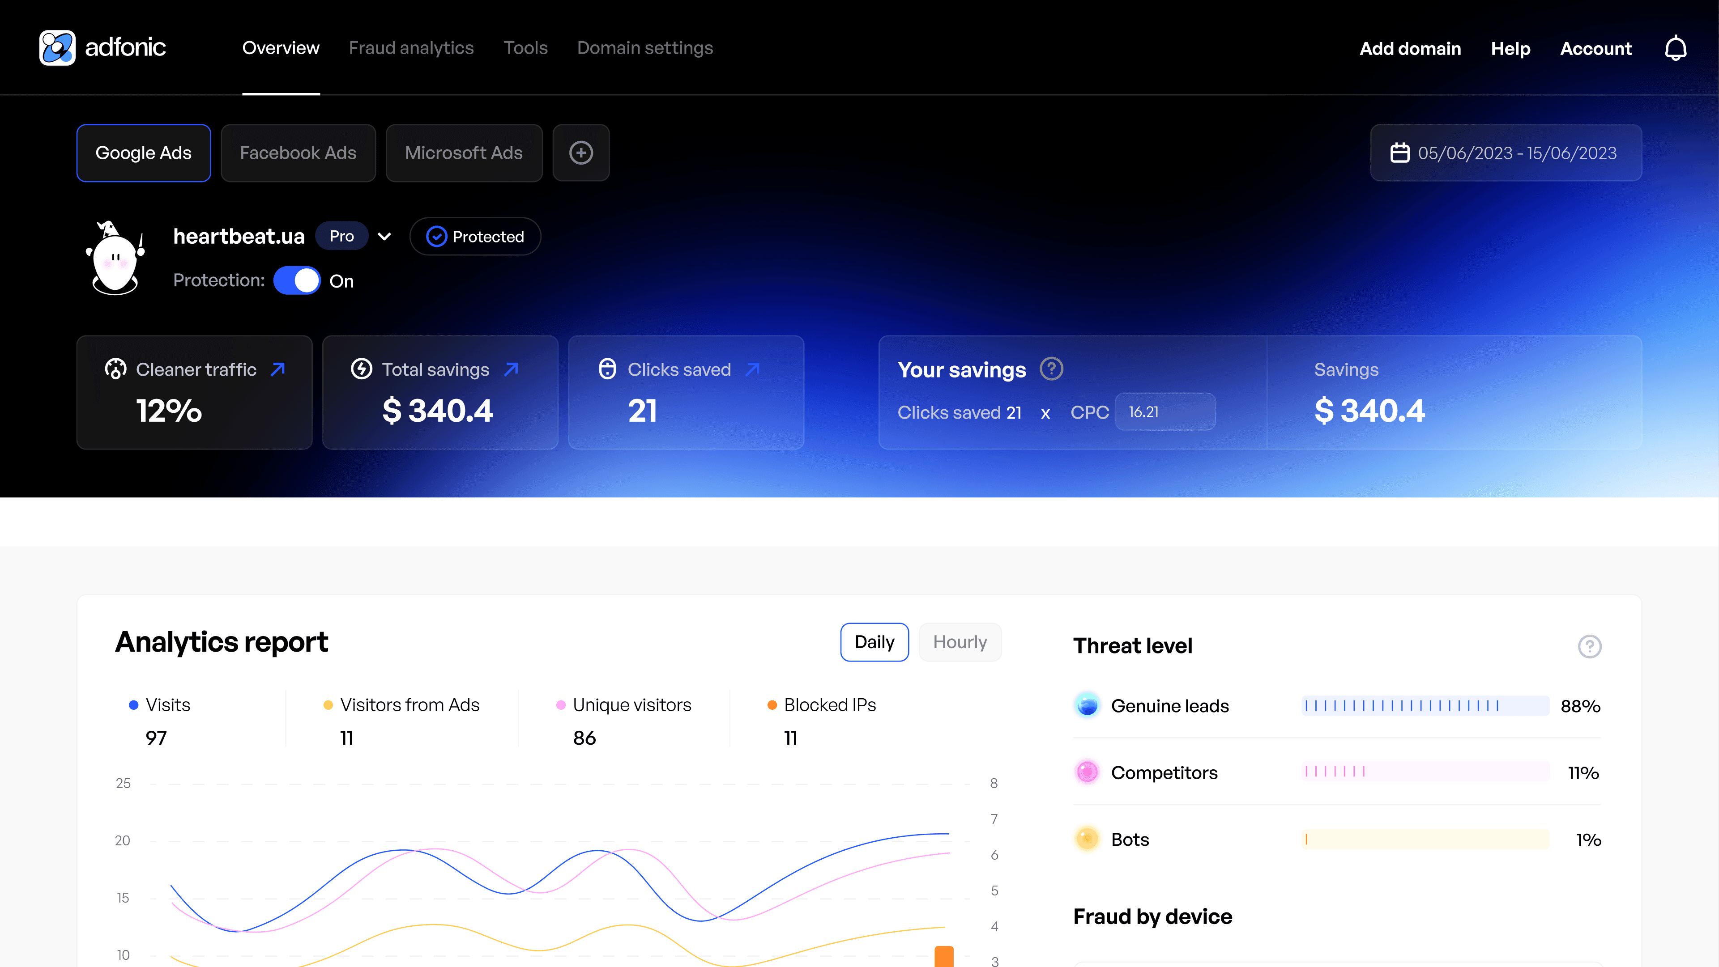Click the 11% Competitors value
This screenshot has height=967, width=1719.
1583,772
